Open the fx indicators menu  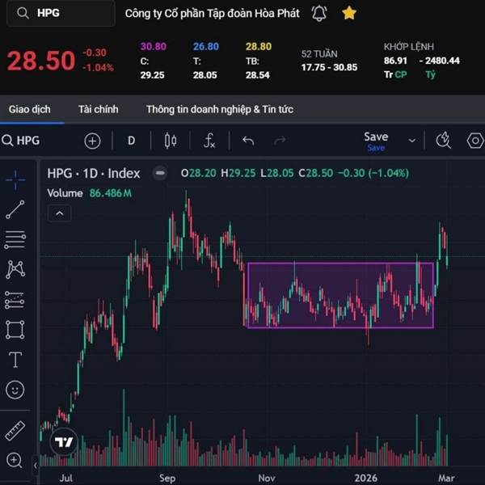coord(209,141)
